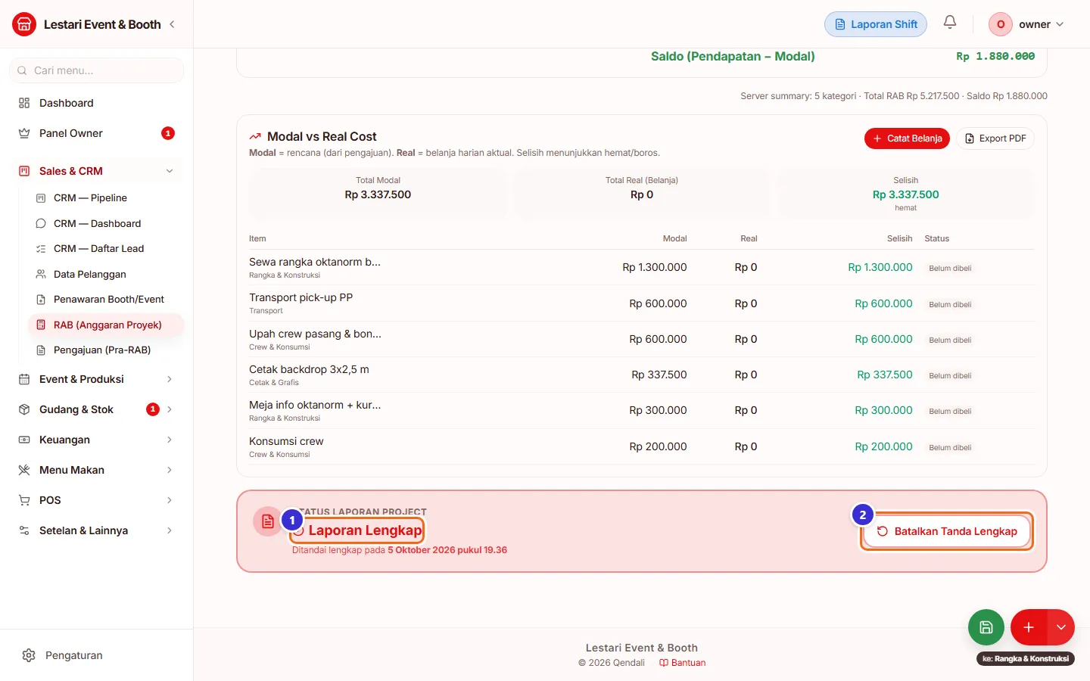Open CRM — Dashboard submenu

coord(105,223)
